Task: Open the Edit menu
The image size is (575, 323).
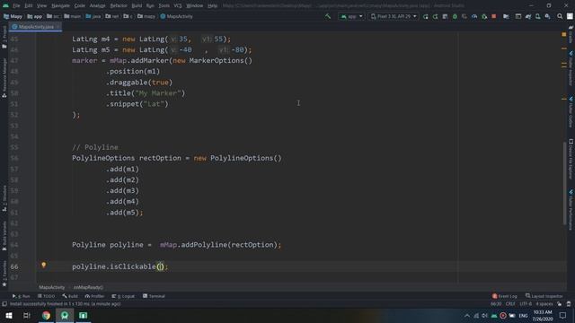Action: click(29, 6)
